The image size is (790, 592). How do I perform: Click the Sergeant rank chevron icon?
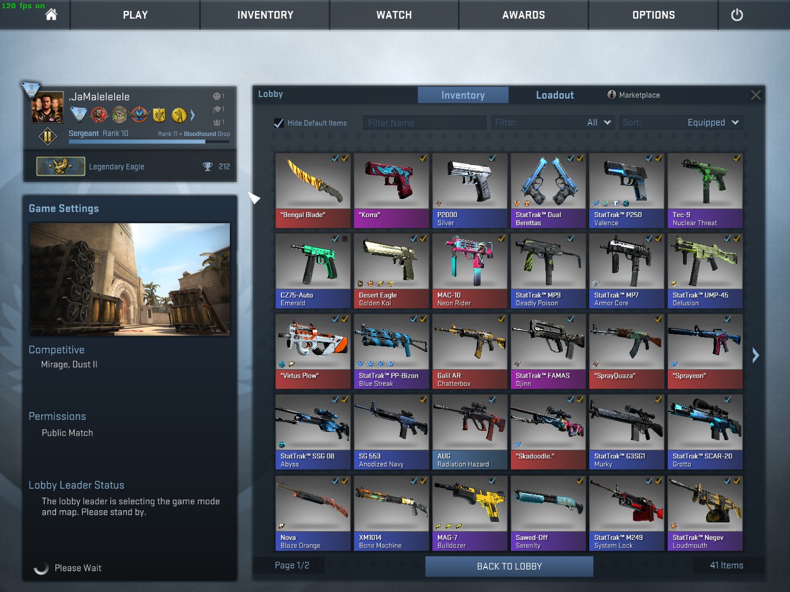point(48,136)
